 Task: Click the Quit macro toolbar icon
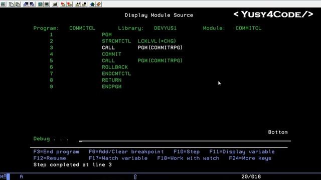[x=84, y=4]
